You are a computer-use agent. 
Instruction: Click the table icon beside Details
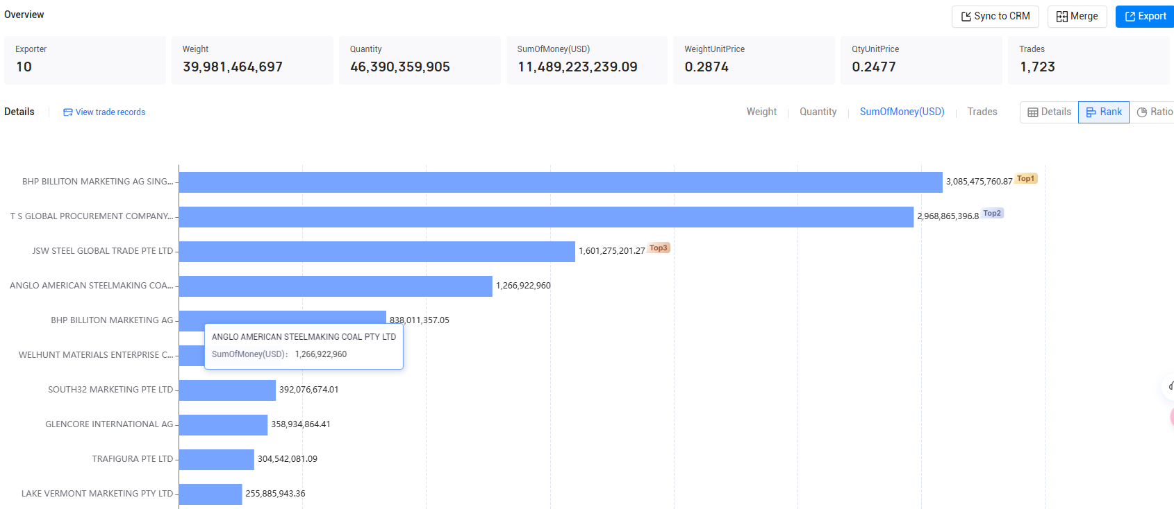tap(1033, 112)
